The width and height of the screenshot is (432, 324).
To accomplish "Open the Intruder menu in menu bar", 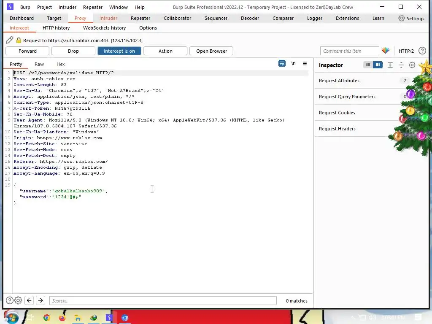I will coord(67,7).
